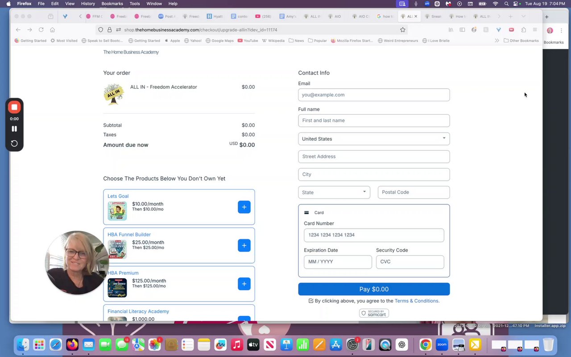571x357 pixels.
Task: Open the Firefox File menu
Action: (x=41, y=4)
